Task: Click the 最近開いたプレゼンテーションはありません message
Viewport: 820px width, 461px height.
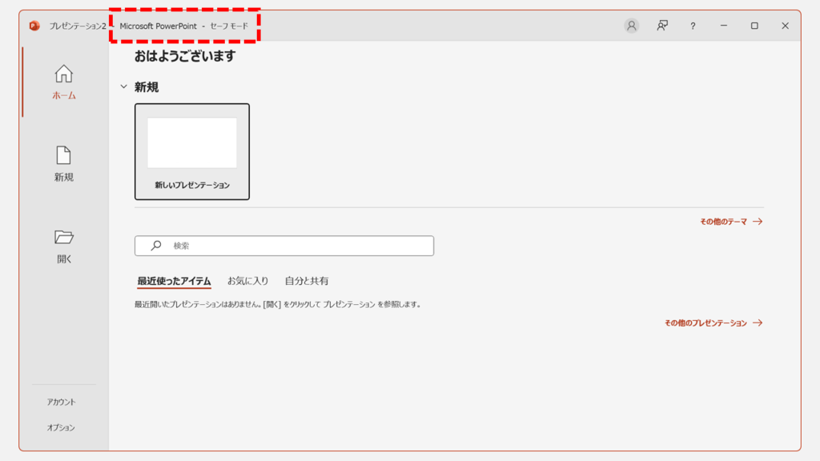Action: (278, 304)
